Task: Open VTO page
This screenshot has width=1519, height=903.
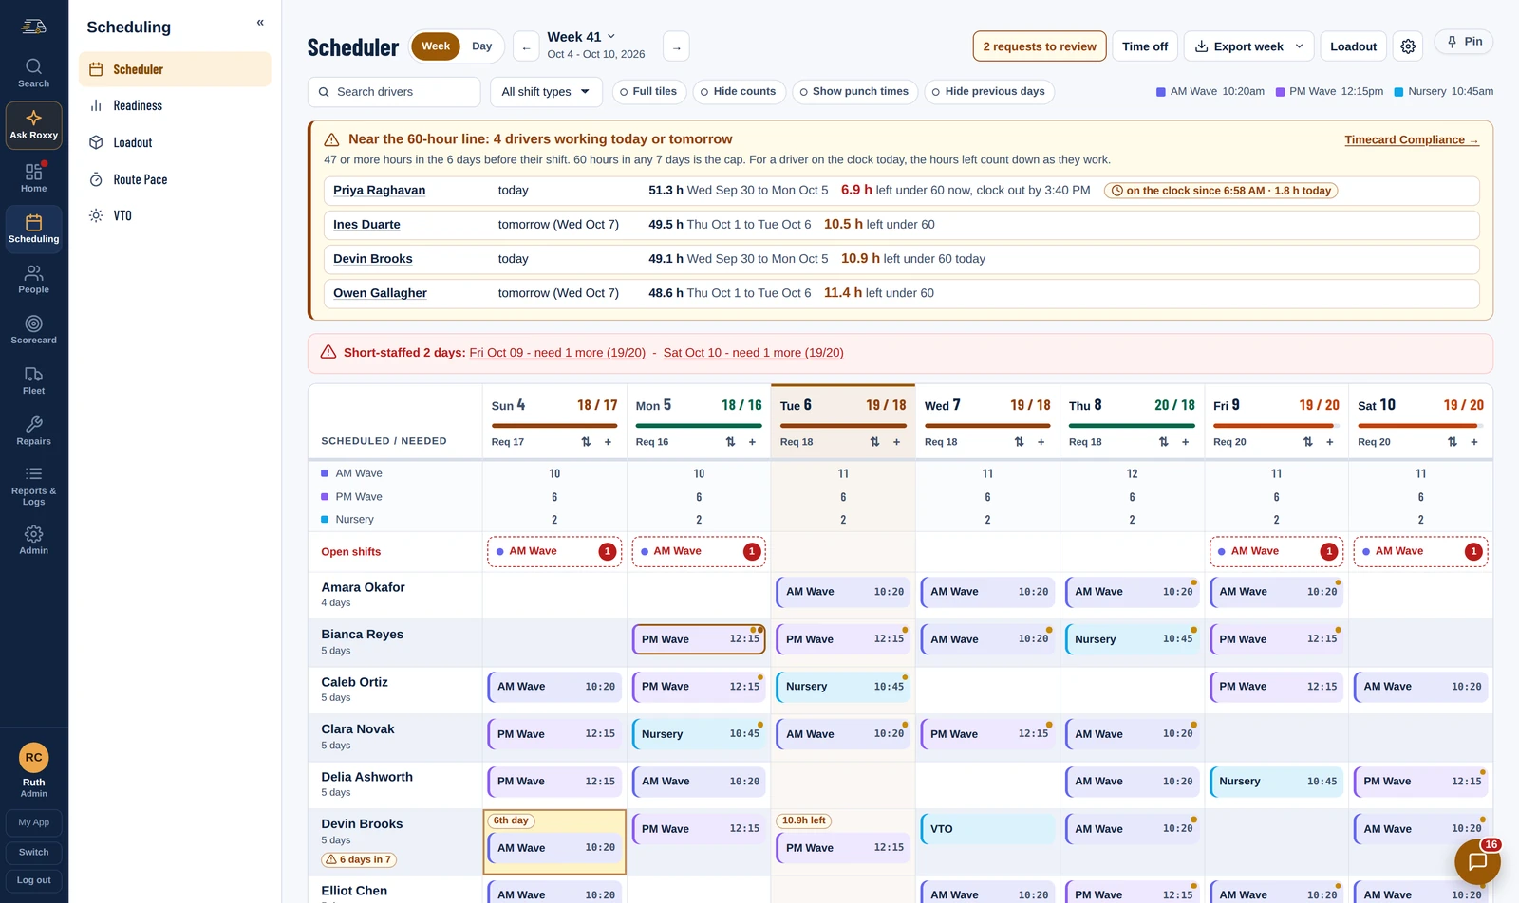Action: 175,215
